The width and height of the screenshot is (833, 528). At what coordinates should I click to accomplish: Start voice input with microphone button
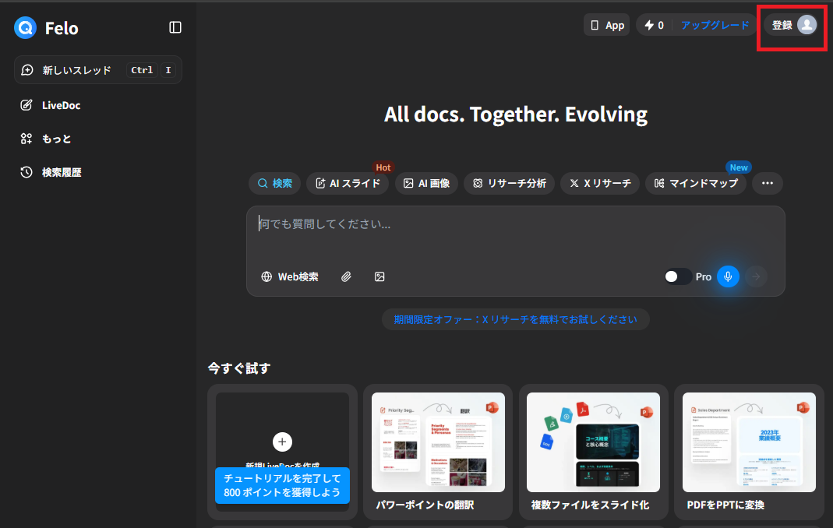[x=728, y=276]
